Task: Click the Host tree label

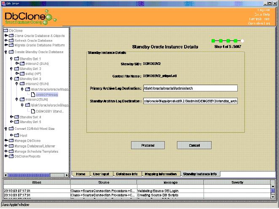Action: coord(24,136)
